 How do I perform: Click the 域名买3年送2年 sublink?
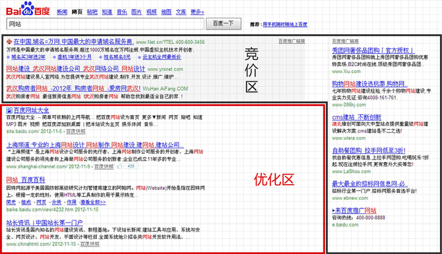29,57
